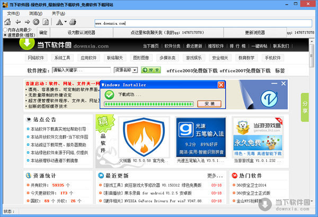Image resolution: width=318 pixels, height=217 pixels.
Task: Click the stop loading icon
Action: (x=36, y=22)
